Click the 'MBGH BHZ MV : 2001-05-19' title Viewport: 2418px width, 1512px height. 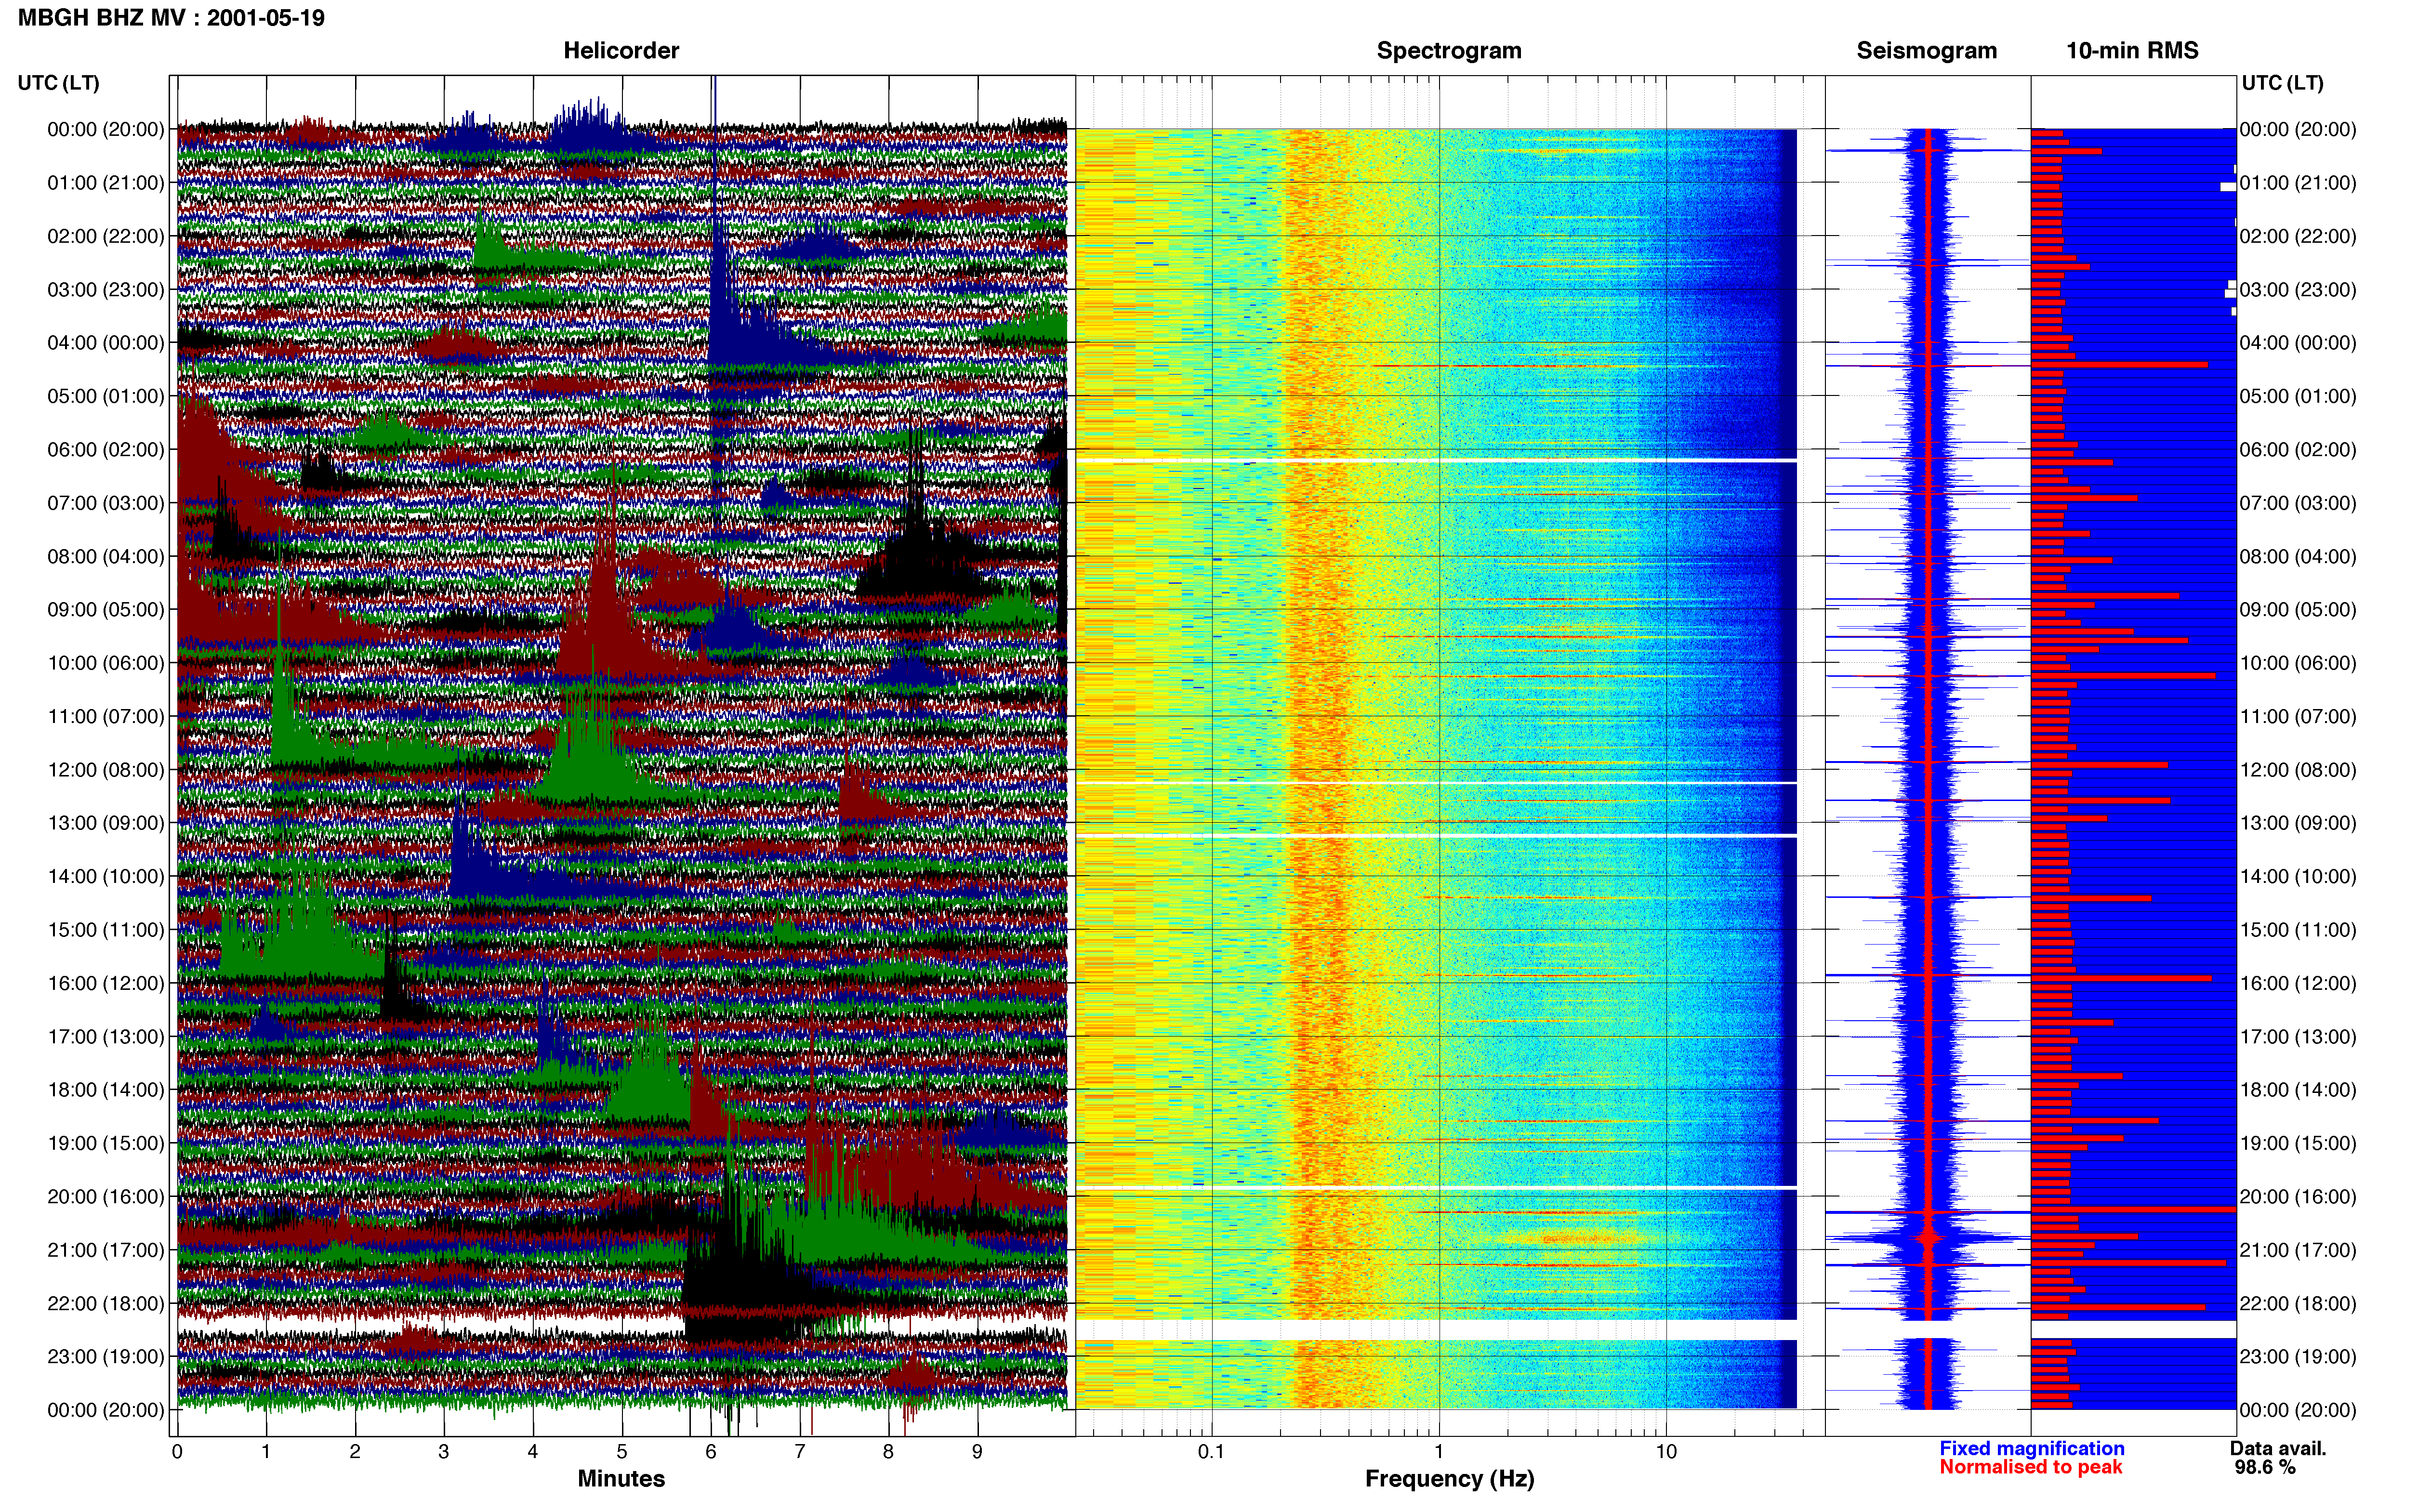click(x=171, y=18)
